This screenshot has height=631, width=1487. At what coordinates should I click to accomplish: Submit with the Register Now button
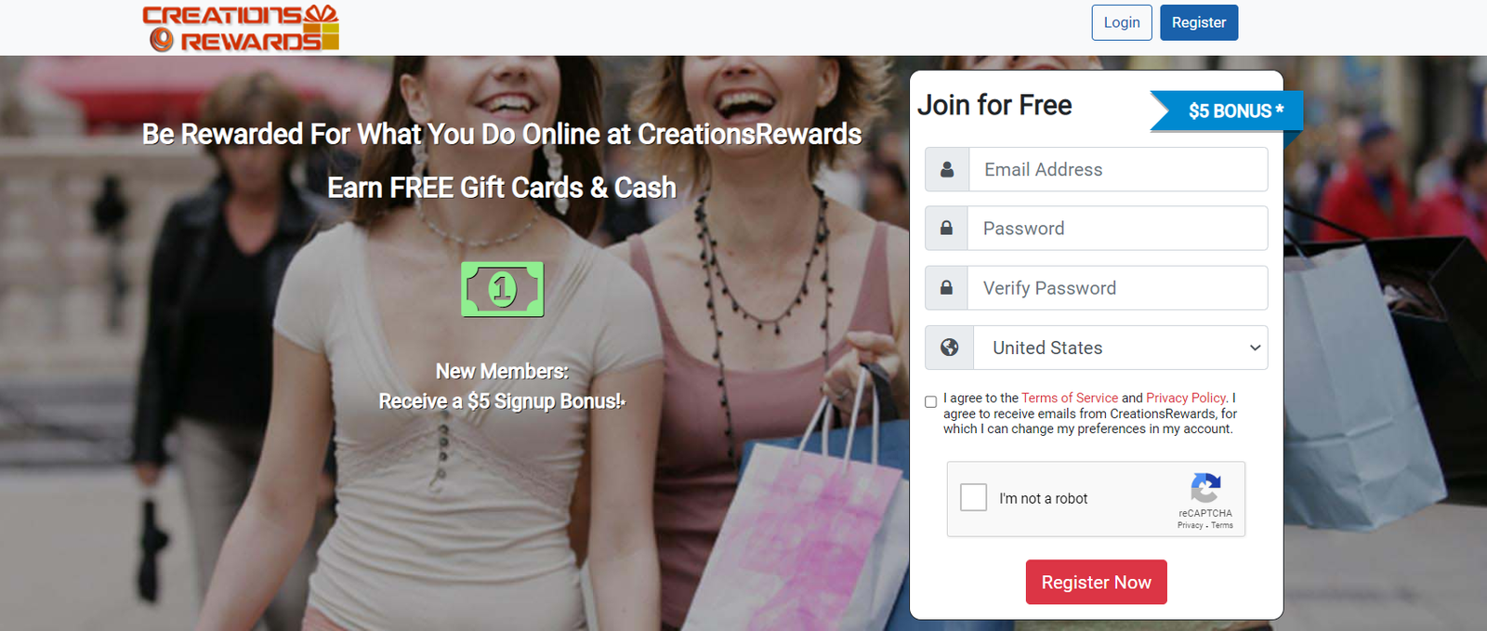1097,582
